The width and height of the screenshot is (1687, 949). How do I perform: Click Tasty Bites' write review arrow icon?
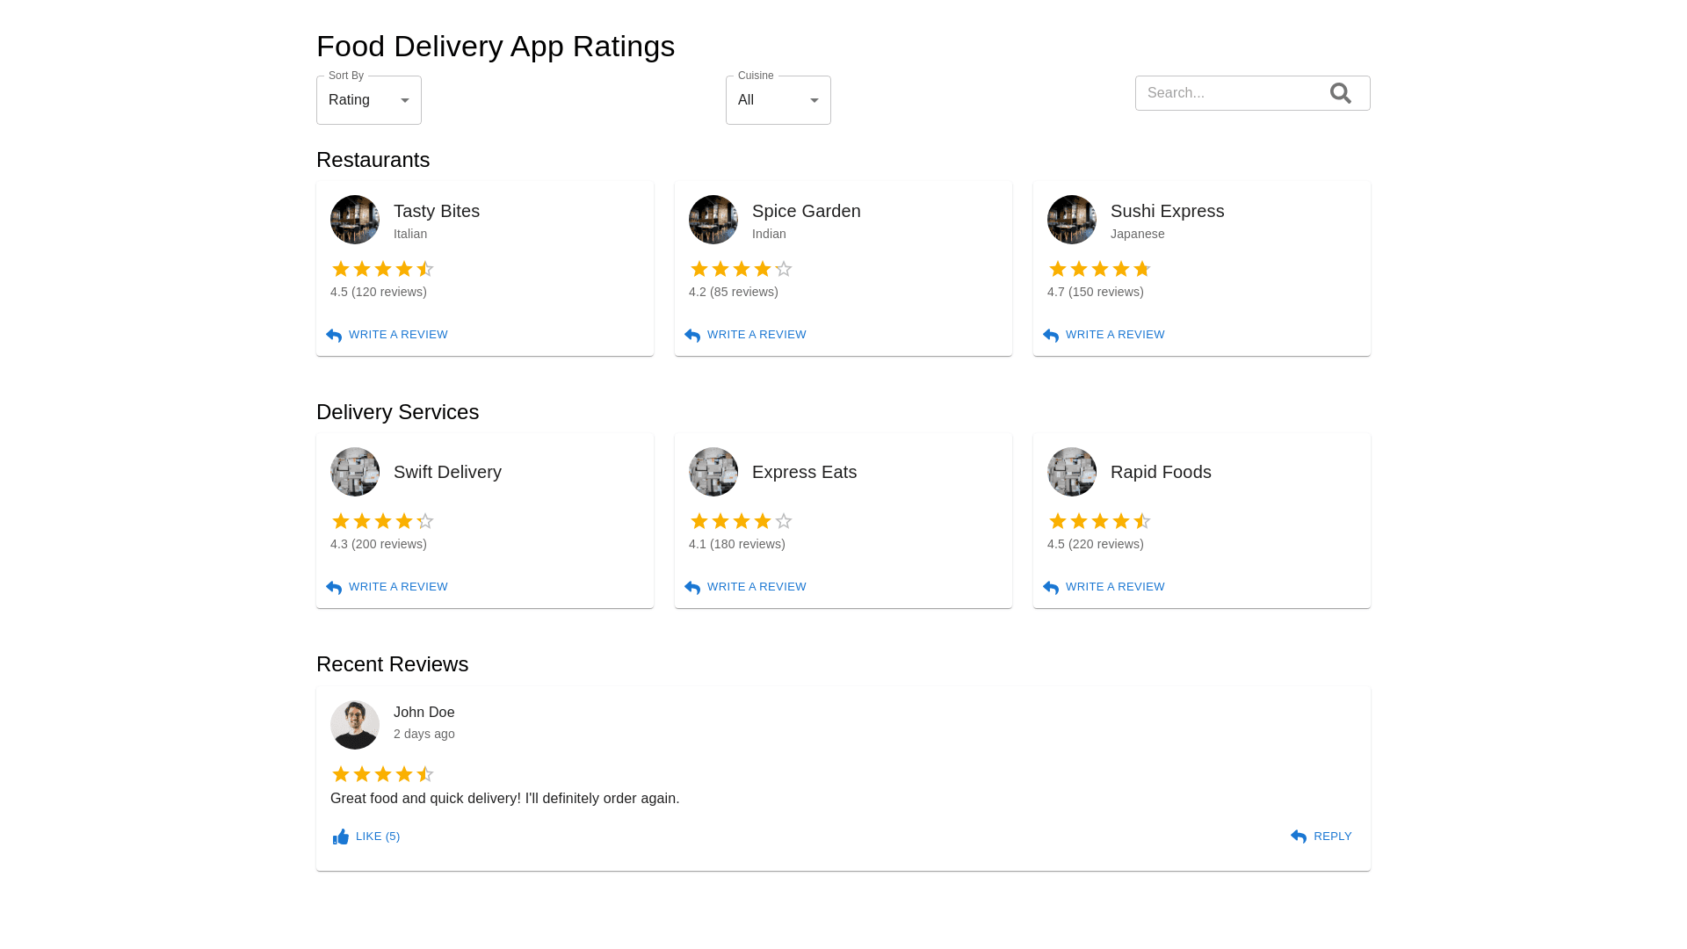(x=334, y=336)
